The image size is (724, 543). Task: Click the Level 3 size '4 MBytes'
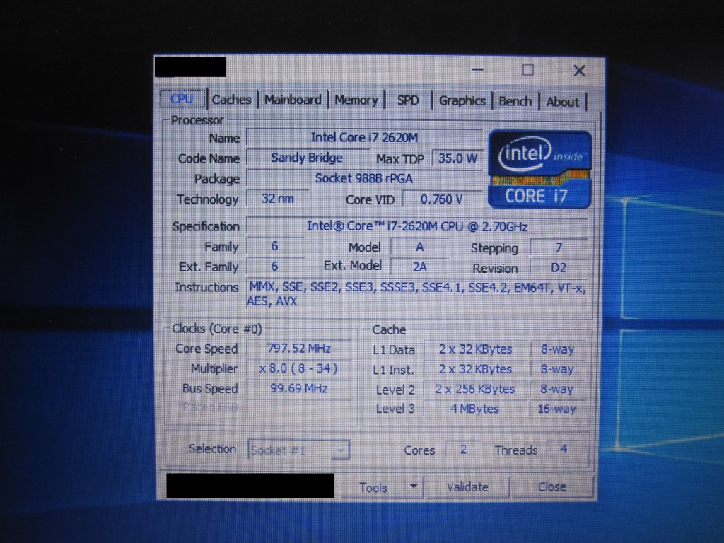click(475, 409)
